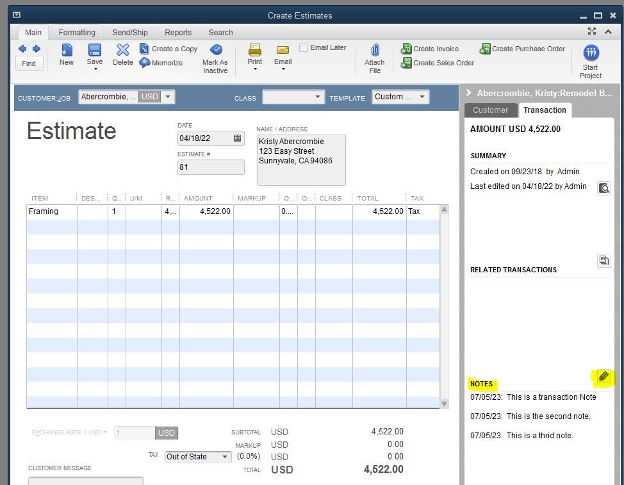This screenshot has height=485, width=624.
Task: Click the Create Invoice button
Action: click(429, 49)
